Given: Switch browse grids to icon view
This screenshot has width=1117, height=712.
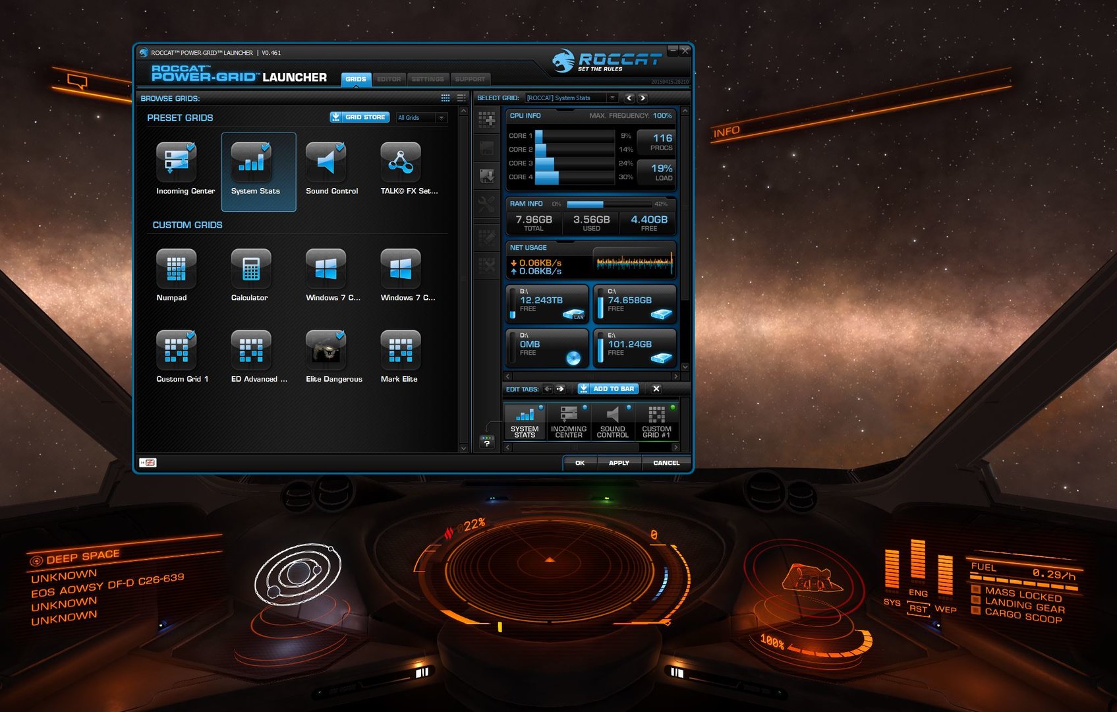Looking at the screenshot, I should tap(445, 98).
